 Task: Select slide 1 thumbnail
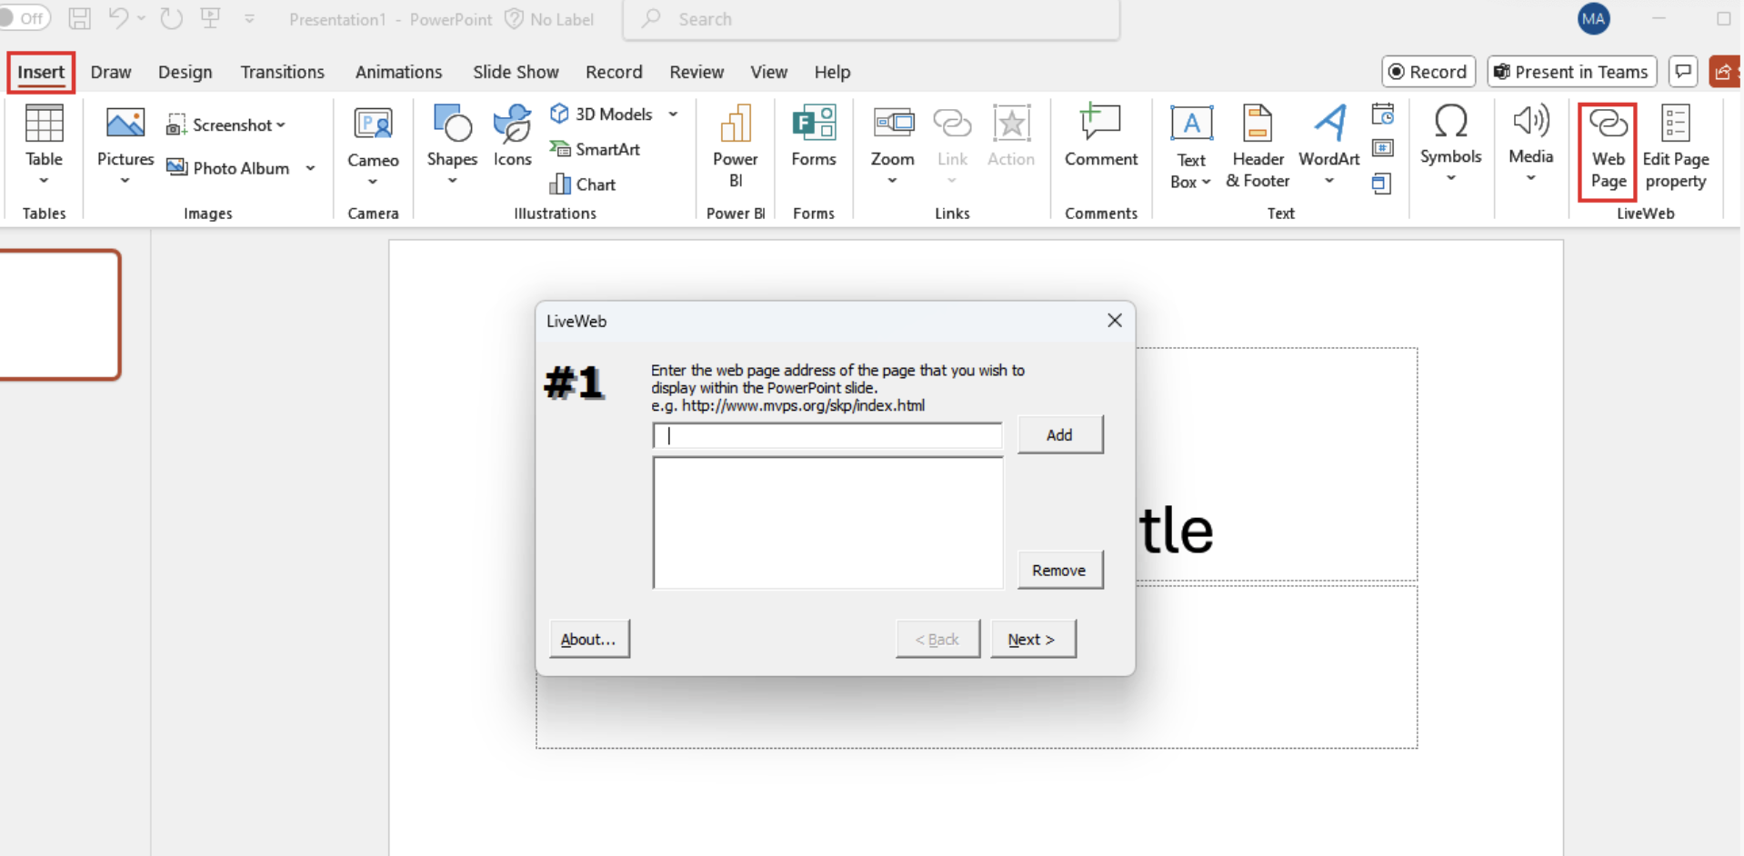60,314
